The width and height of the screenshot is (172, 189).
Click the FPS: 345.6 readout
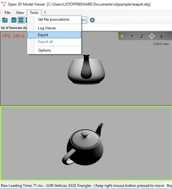pos(13,36)
